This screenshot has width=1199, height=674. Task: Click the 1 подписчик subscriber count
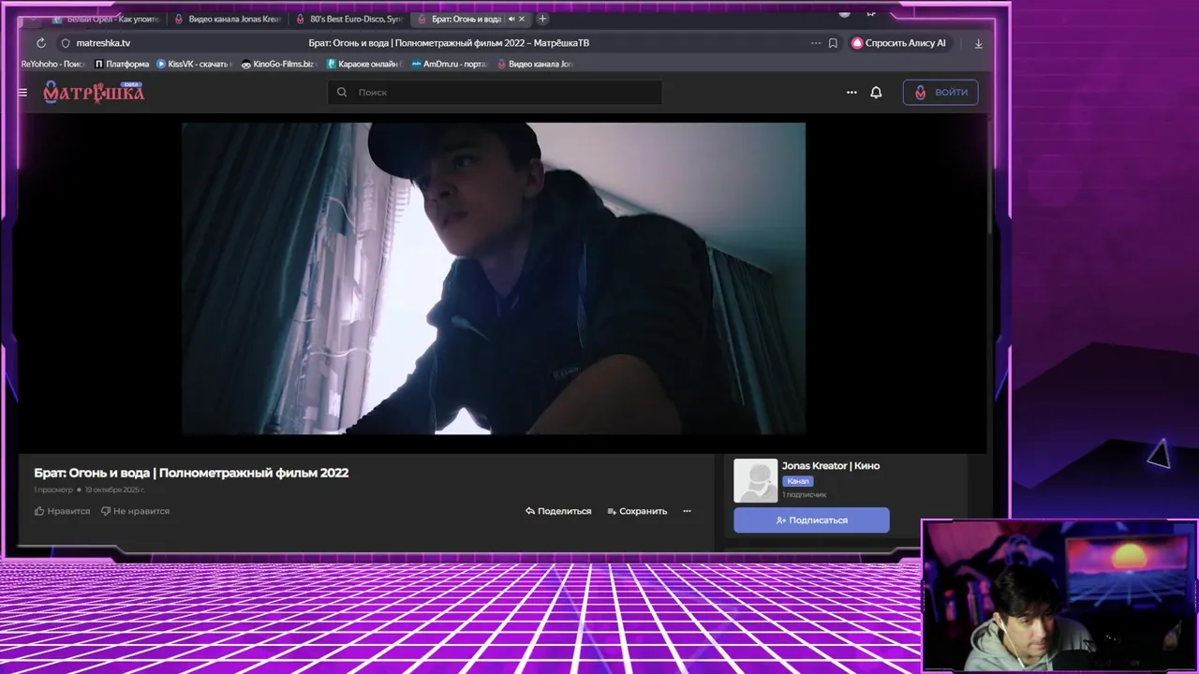805,494
